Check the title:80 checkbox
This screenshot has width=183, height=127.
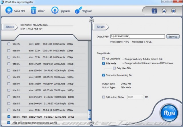click(x=9, y=51)
